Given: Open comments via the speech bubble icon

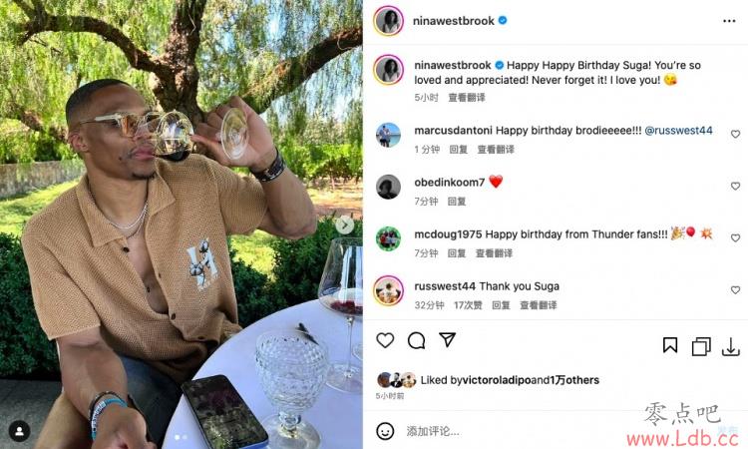Looking at the screenshot, I should pos(417,340).
